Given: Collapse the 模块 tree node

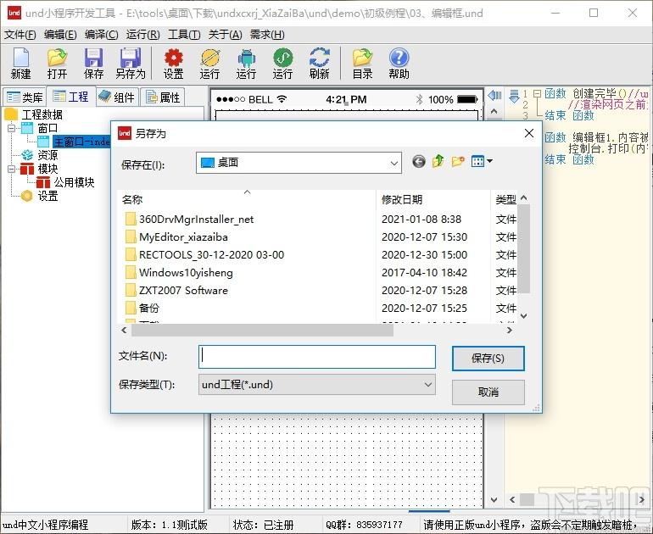Looking at the screenshot, I should (11, 169).
